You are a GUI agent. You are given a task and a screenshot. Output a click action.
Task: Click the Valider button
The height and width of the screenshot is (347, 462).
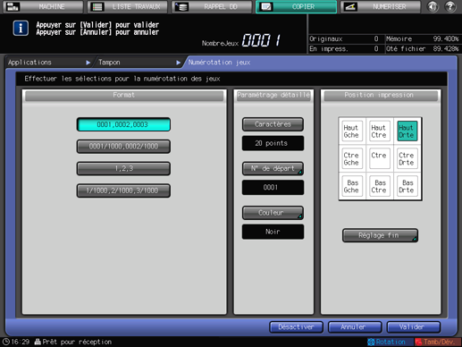coord(414,327)
